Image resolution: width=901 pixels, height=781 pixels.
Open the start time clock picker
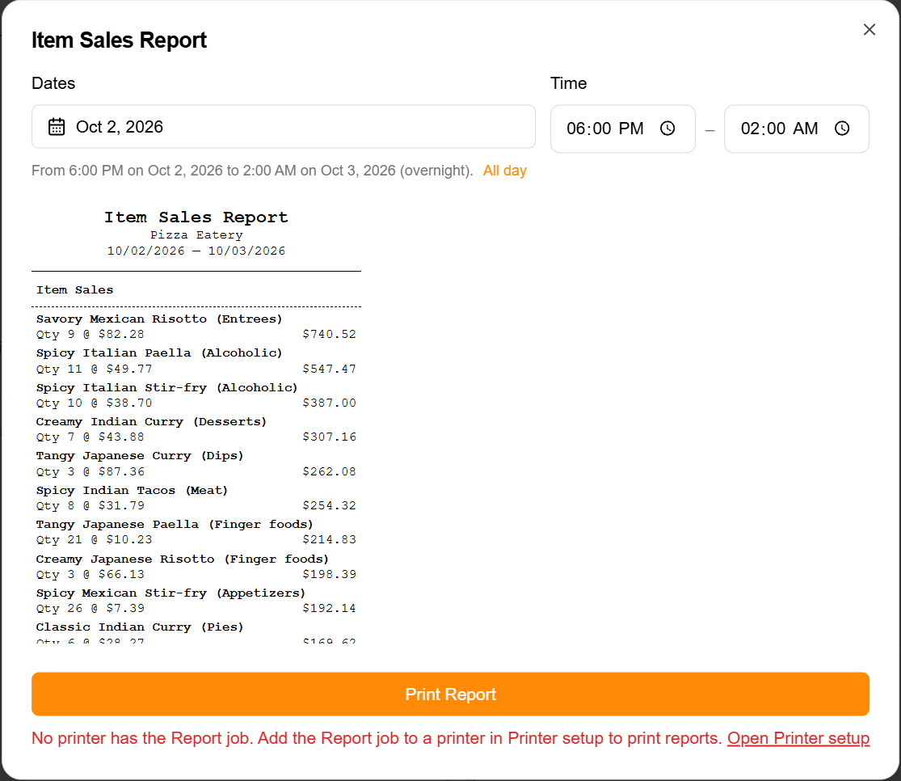pos(667,129)
